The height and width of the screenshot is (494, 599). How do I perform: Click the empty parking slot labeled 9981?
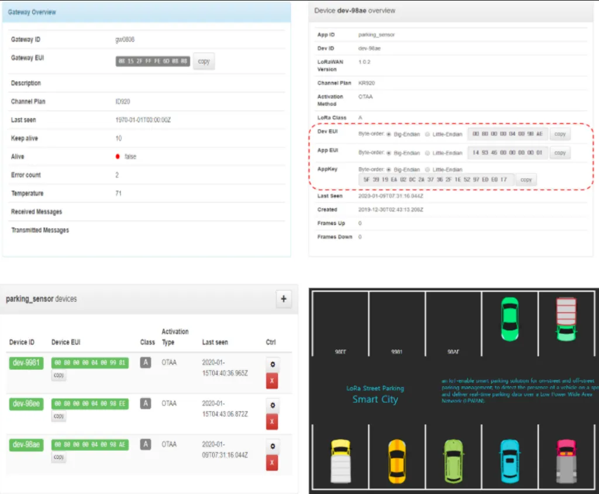pyautogui.click(x=397, y=324)
